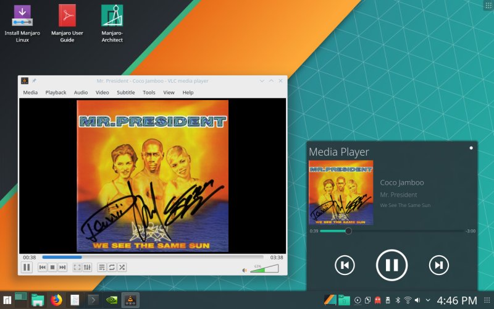Click Mr. President artist name in widget

pos(398,195)
